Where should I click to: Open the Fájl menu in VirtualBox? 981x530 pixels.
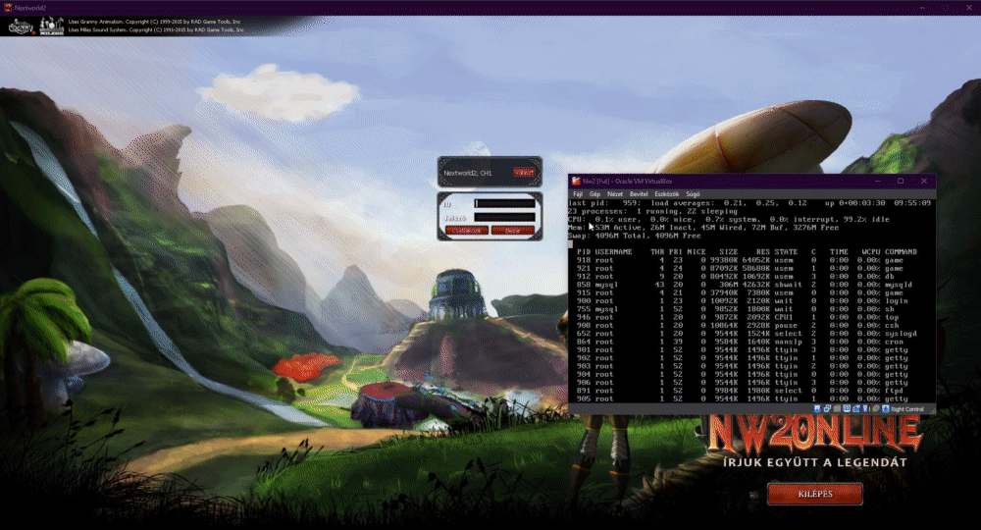tap(578, 194)
